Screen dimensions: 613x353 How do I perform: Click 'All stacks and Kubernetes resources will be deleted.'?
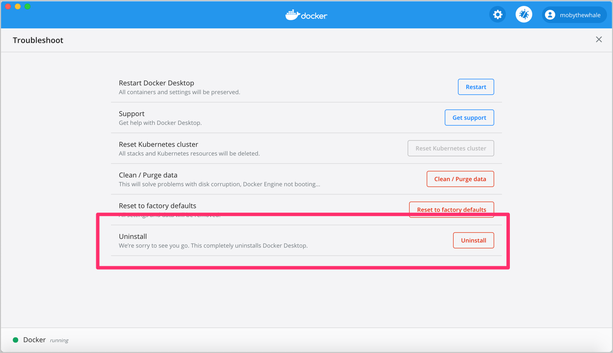click(189, 154)
